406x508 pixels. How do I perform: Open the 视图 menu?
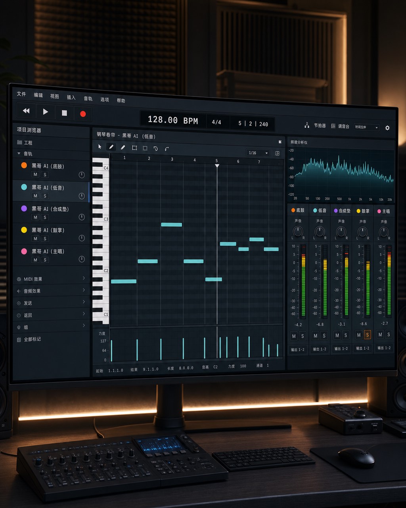click(54, 96)
